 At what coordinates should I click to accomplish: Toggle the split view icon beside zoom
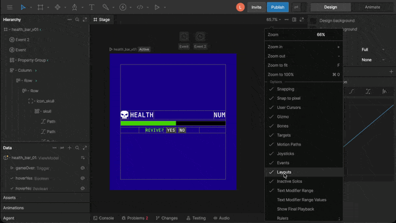point(294,19)
